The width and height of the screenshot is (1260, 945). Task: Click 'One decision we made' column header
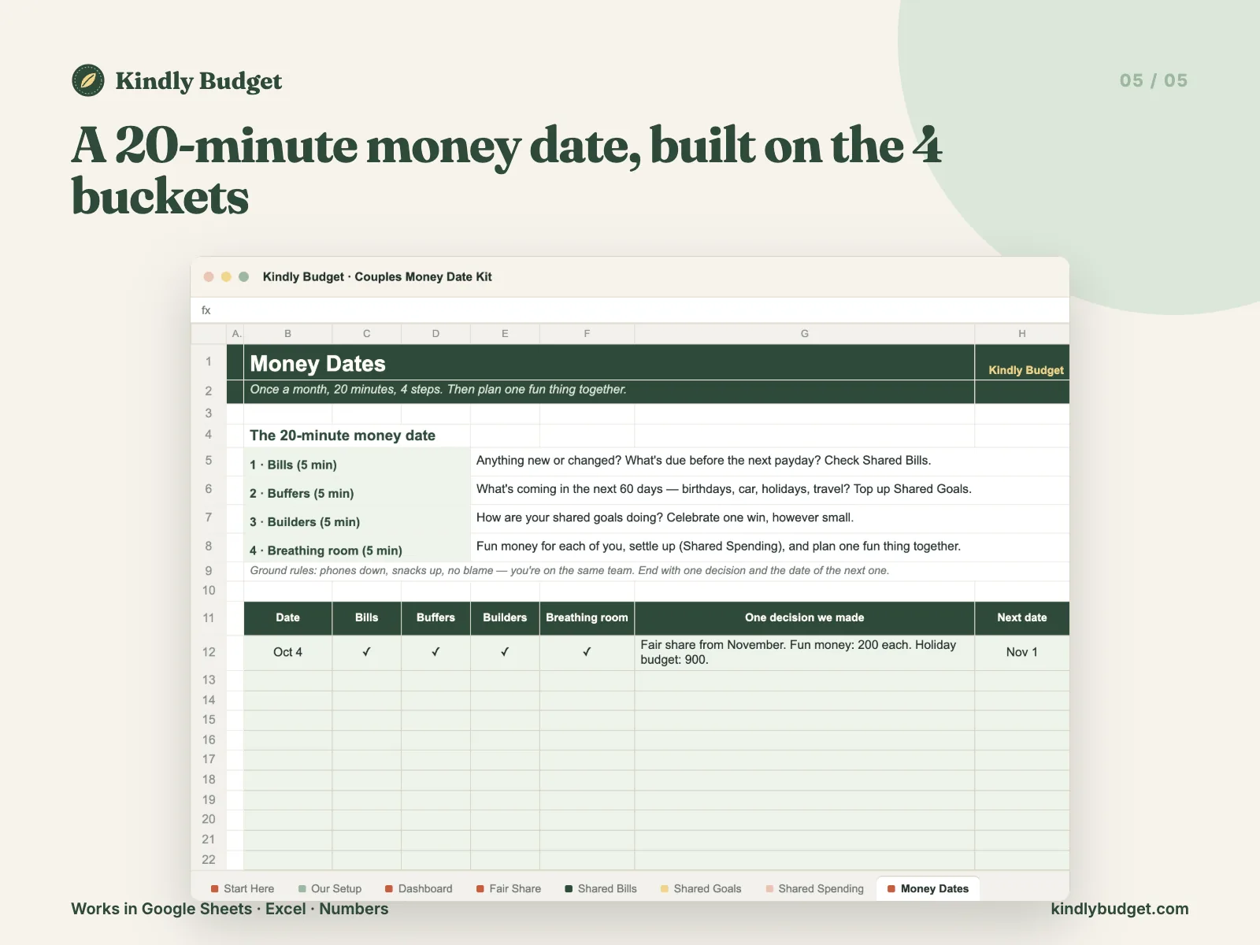pos(805,618)
